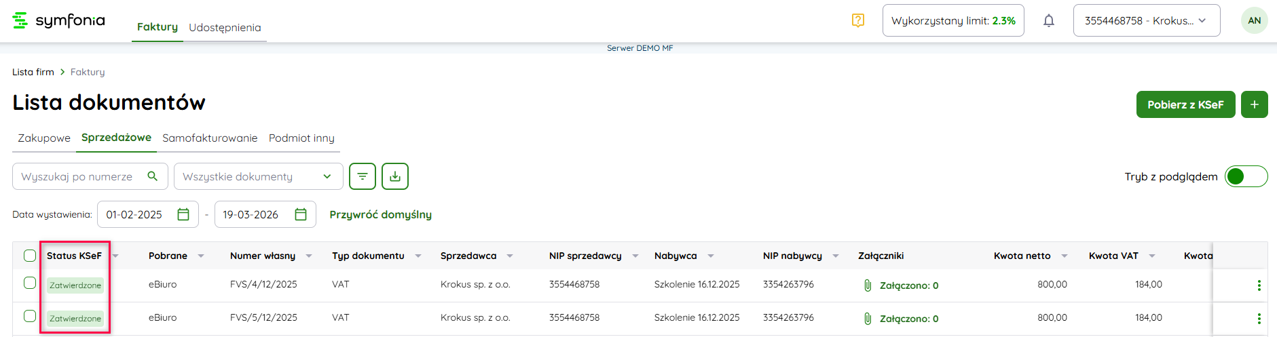Open the help question mark icon
The height and width of the screenshot is (337, 1277).
click(x=858, y=20)
